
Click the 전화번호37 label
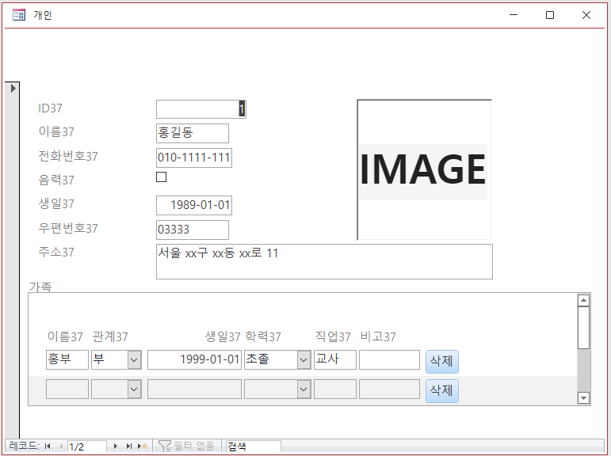(x=68, y=156)
